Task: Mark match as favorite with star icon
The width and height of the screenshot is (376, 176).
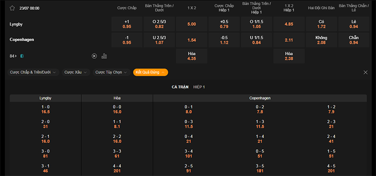Action: tap(12, 8)
